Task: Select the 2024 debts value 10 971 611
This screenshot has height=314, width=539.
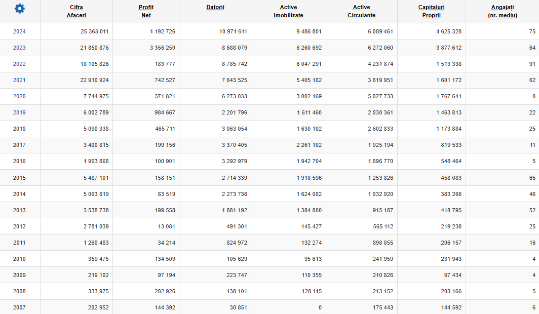Action: (x=233, y=31)
